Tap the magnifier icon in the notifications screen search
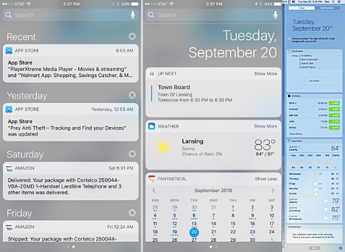Screen dimensions: 345x252 pos(9,15)
